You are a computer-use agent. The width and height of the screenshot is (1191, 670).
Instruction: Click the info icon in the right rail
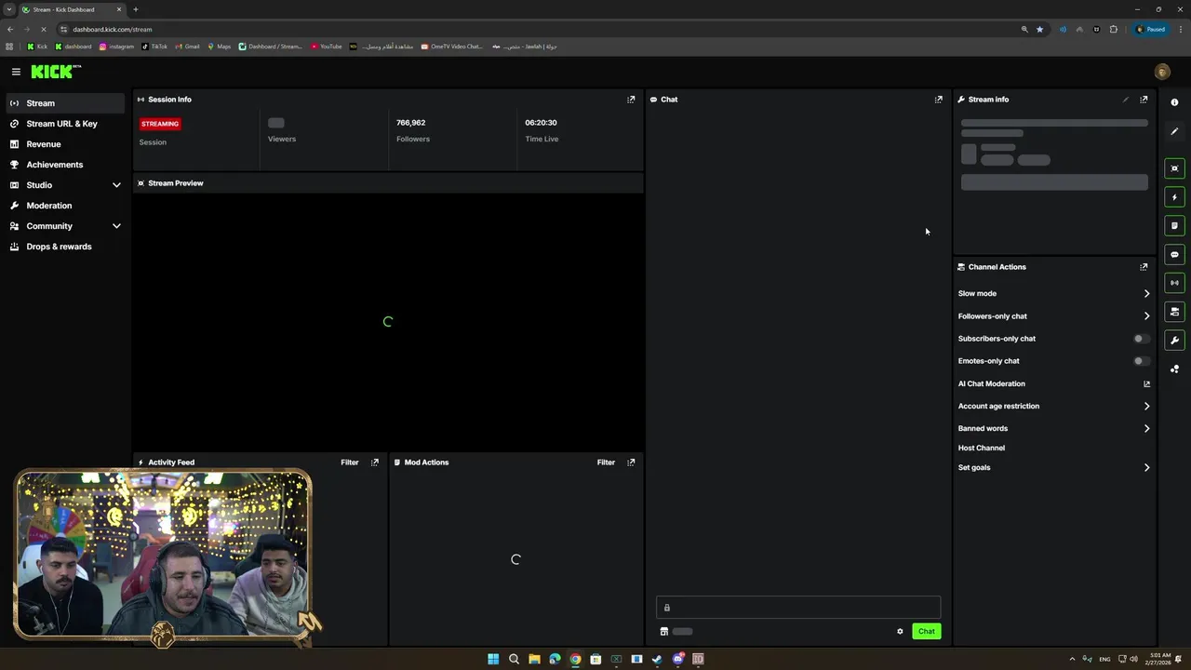(1174, 102)
